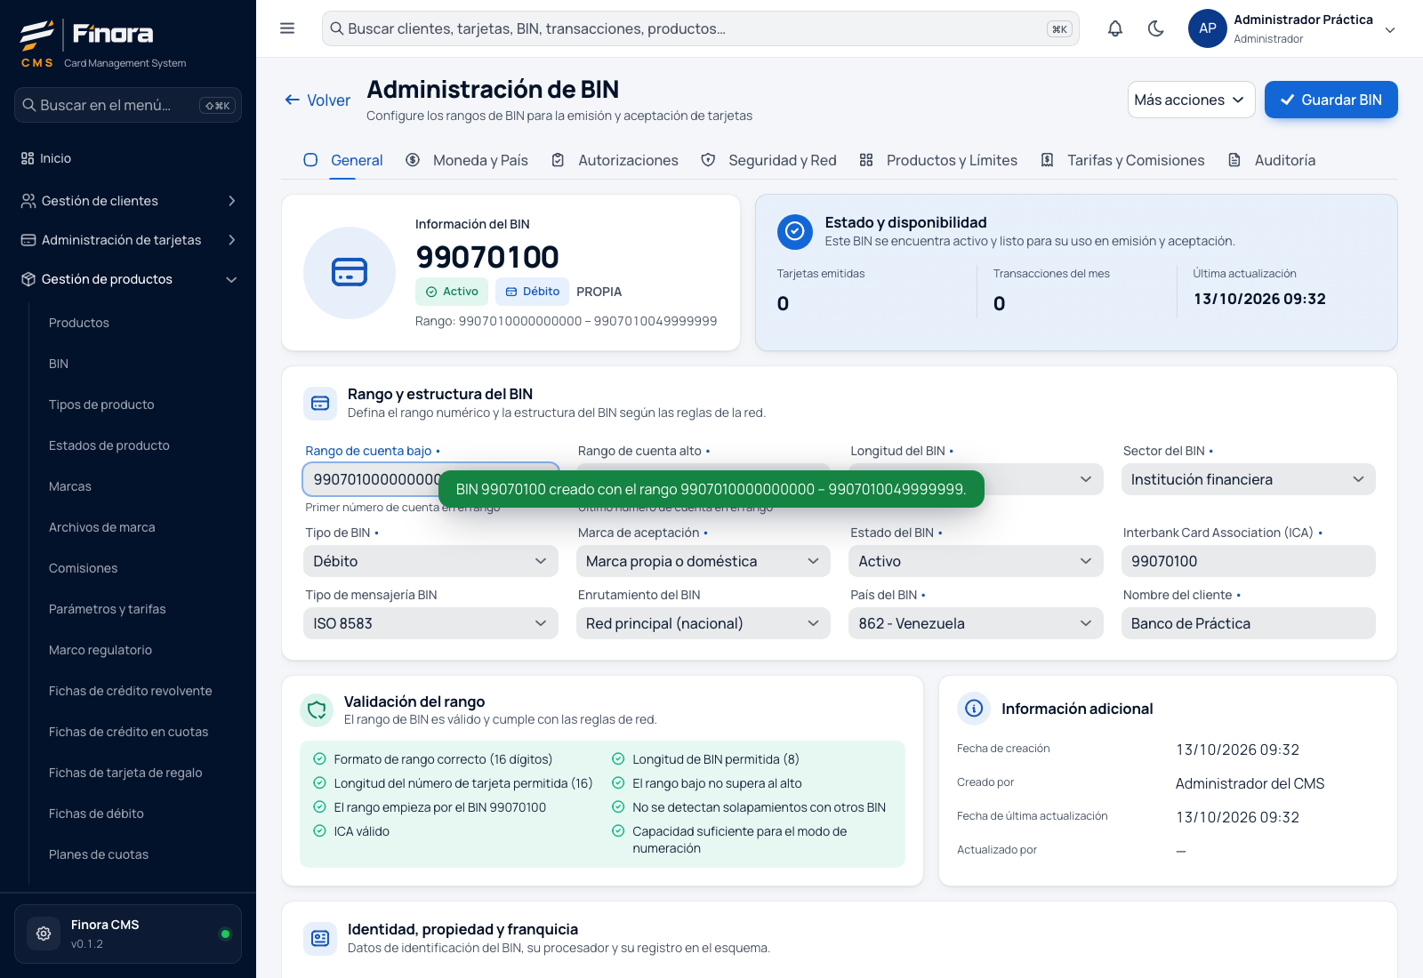Screen dimensions: 1423x978
Task: Click the large BIN card icon
Action: click(350, 273)
